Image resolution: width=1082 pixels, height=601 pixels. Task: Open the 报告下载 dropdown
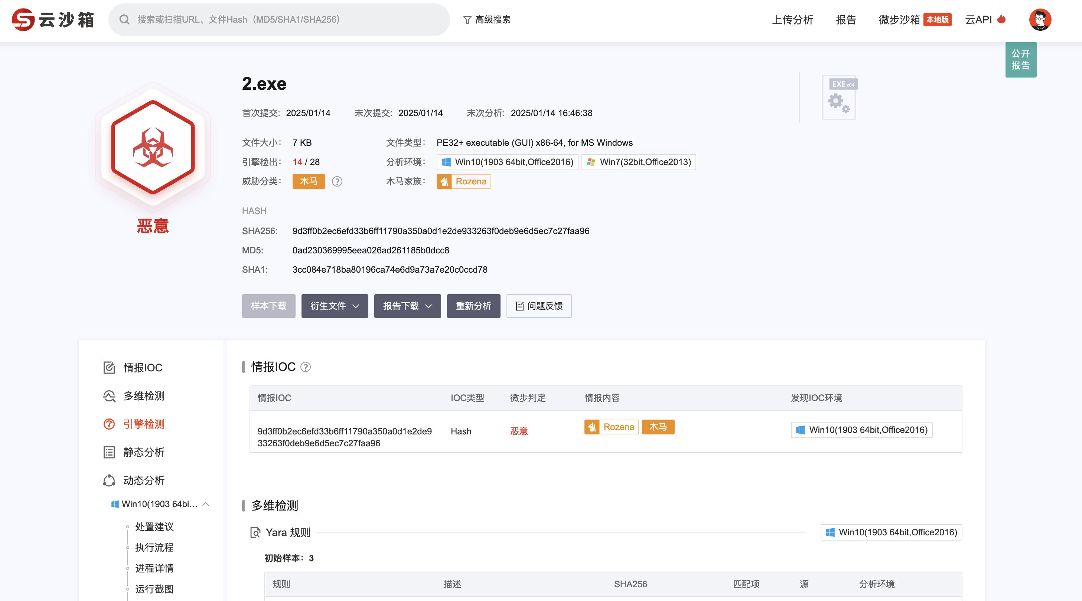(x=407, y=306)
